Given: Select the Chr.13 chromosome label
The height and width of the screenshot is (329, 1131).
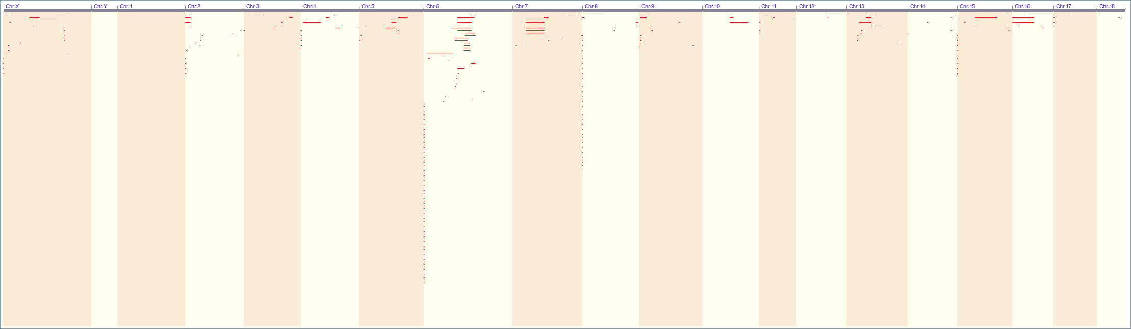Looking at the screenshot, I should [x=857, y=6].
